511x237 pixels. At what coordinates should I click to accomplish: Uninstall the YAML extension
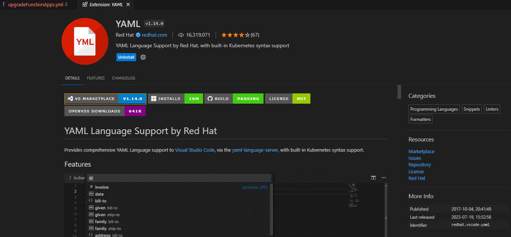pyautogui.click(x=126, y=57)
